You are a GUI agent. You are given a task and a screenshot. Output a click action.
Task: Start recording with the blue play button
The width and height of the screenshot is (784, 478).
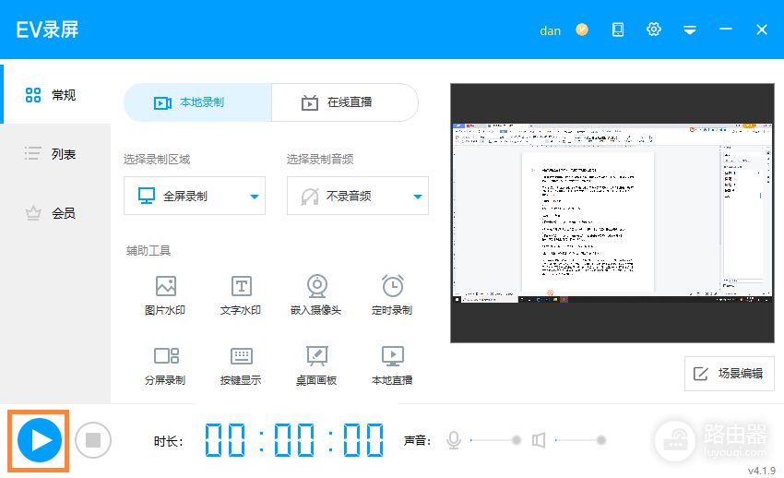click(40, 440)
